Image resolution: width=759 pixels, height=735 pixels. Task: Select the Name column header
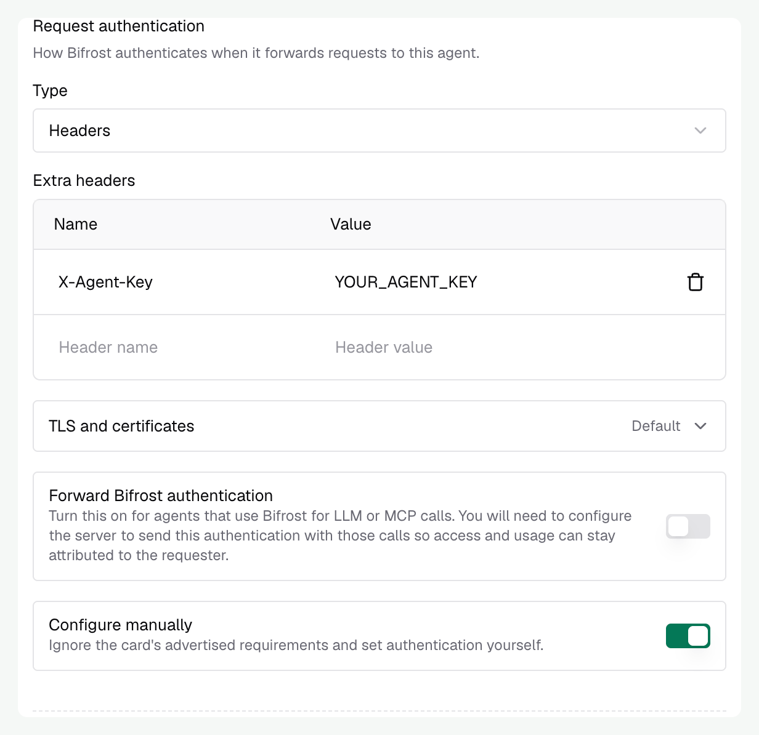76,224
